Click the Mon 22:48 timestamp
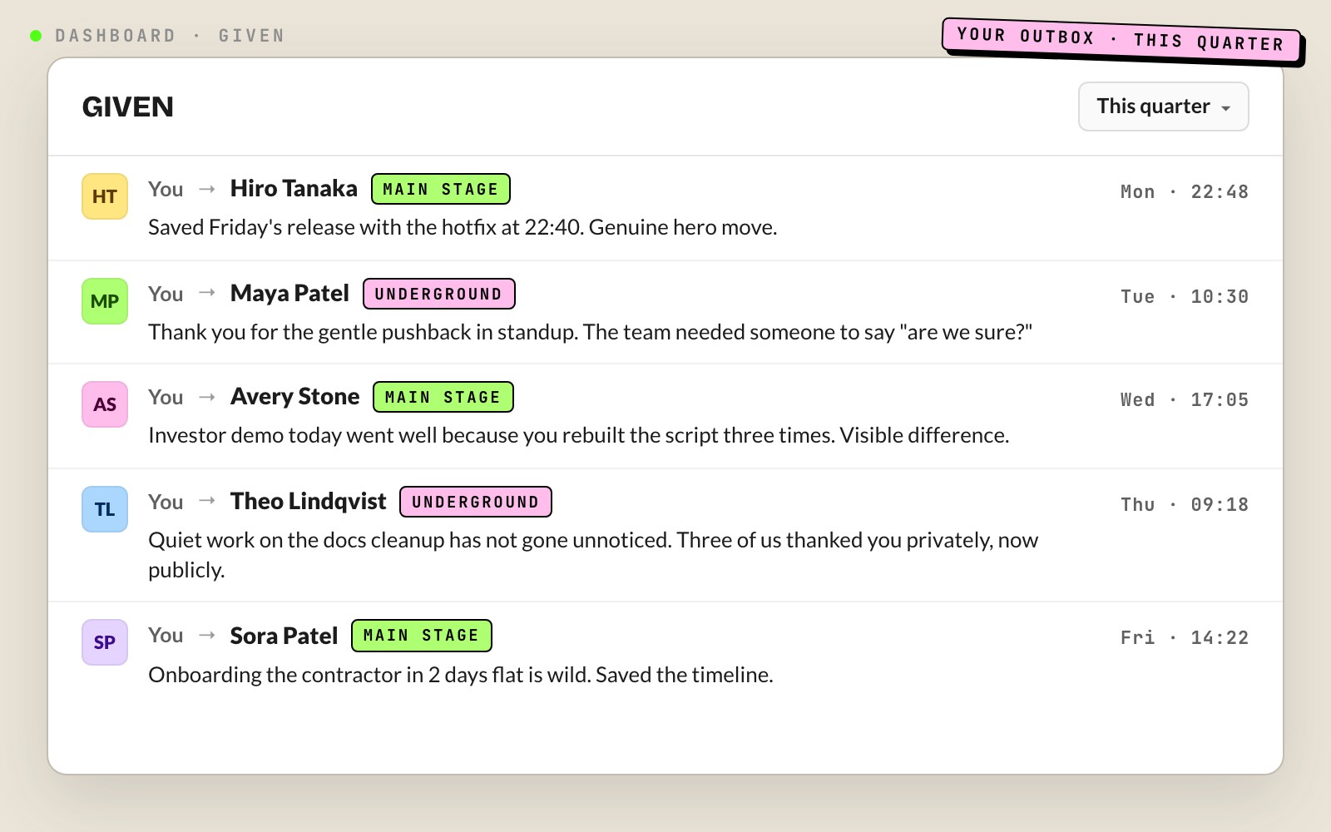This screenshot has width=1331, height=832. click(x=1185, y=192)
